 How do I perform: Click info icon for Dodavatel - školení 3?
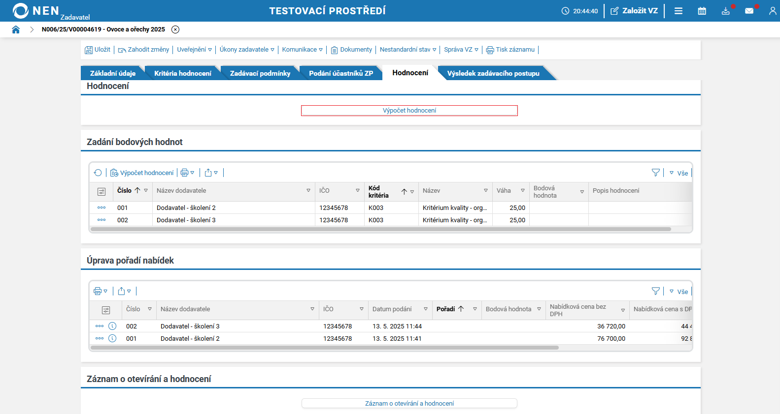coord(112,326)
